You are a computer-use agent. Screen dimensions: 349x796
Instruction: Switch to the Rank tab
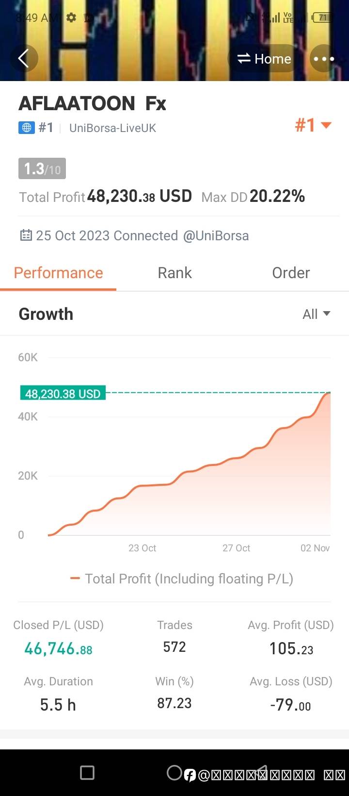[x=174, y=273]
